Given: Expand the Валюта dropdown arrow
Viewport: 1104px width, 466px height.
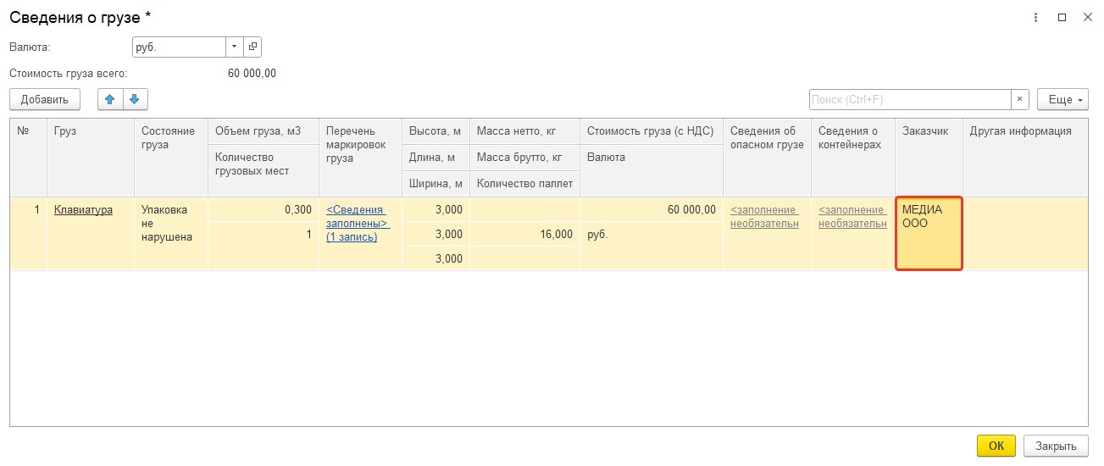Looking at the screenshot, I should click(x=235, y=47).
